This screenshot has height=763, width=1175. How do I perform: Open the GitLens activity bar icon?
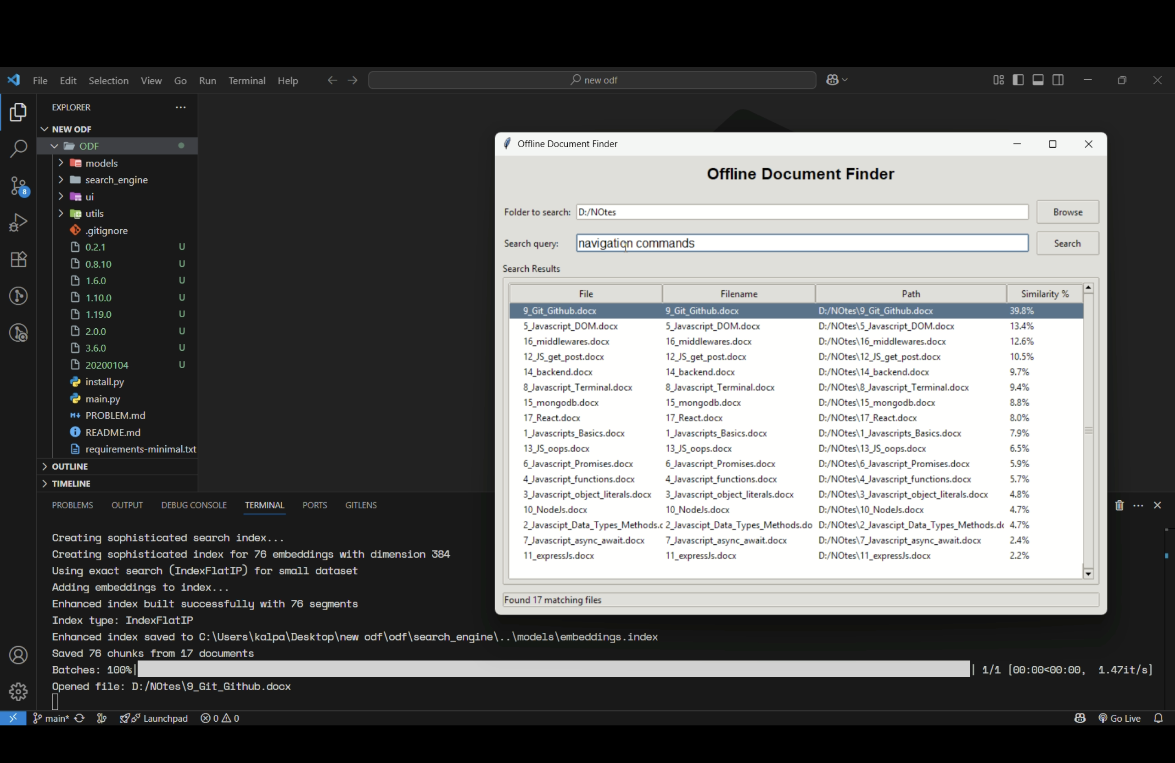pyautogui.click(x=18, y=296)
